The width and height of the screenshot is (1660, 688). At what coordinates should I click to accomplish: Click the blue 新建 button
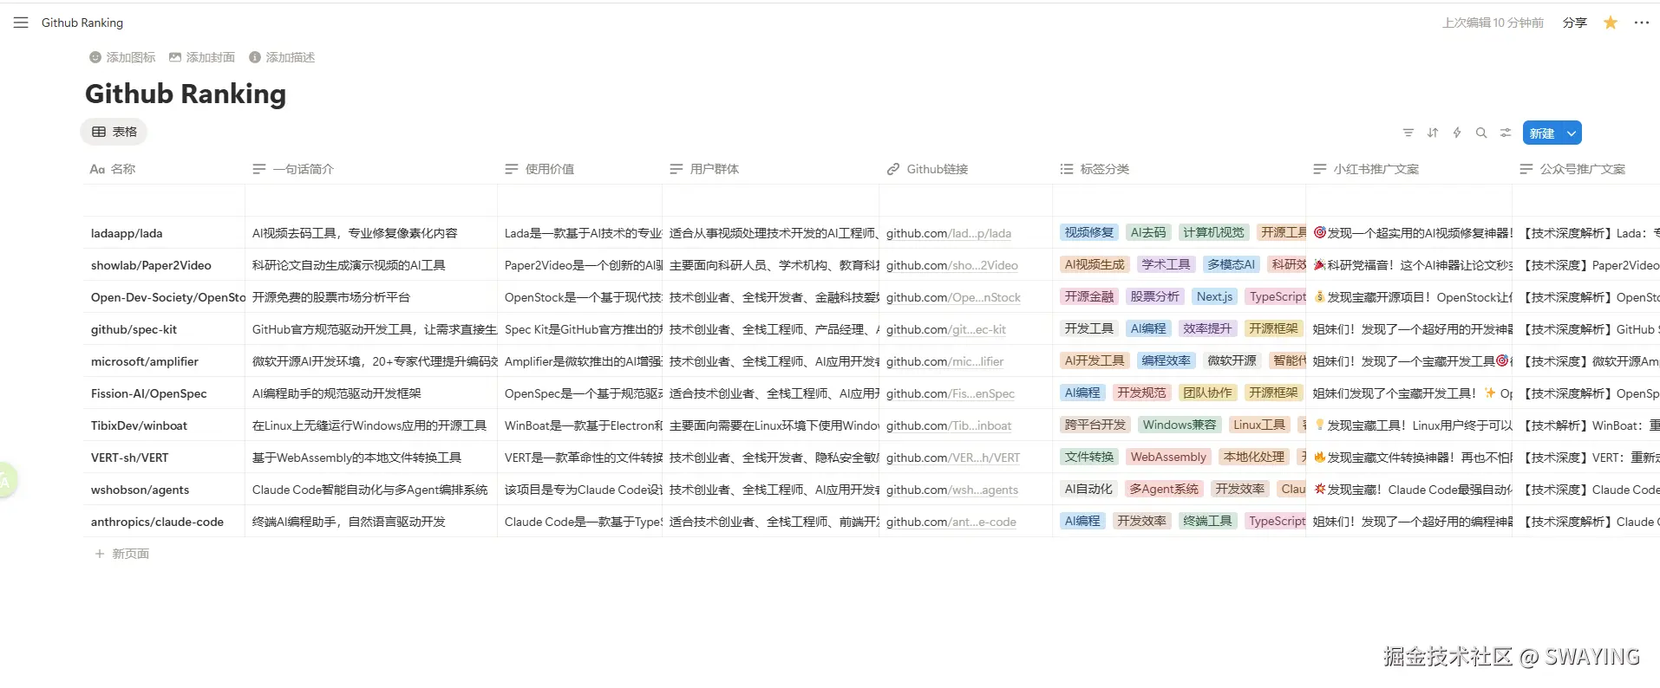click(x=1542, y=133)
